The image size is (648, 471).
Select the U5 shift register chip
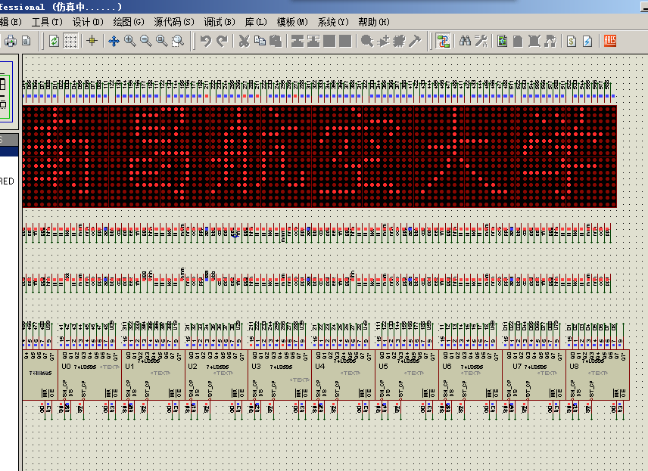coord(407,375)
